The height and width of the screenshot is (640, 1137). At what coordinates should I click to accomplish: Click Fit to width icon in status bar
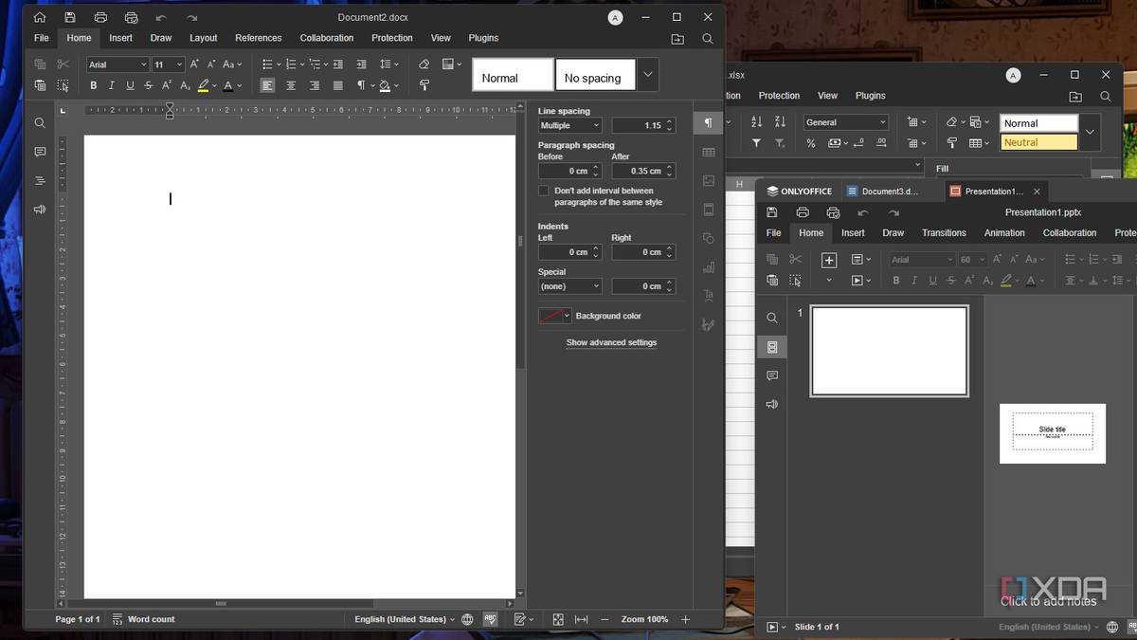(581, 619)
